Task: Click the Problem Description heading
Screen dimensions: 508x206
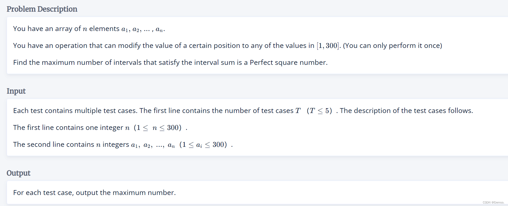Action: (42, 9)
